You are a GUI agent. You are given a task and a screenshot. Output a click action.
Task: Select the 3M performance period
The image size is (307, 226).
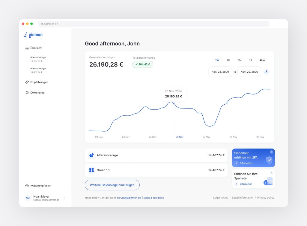point(239,60)
